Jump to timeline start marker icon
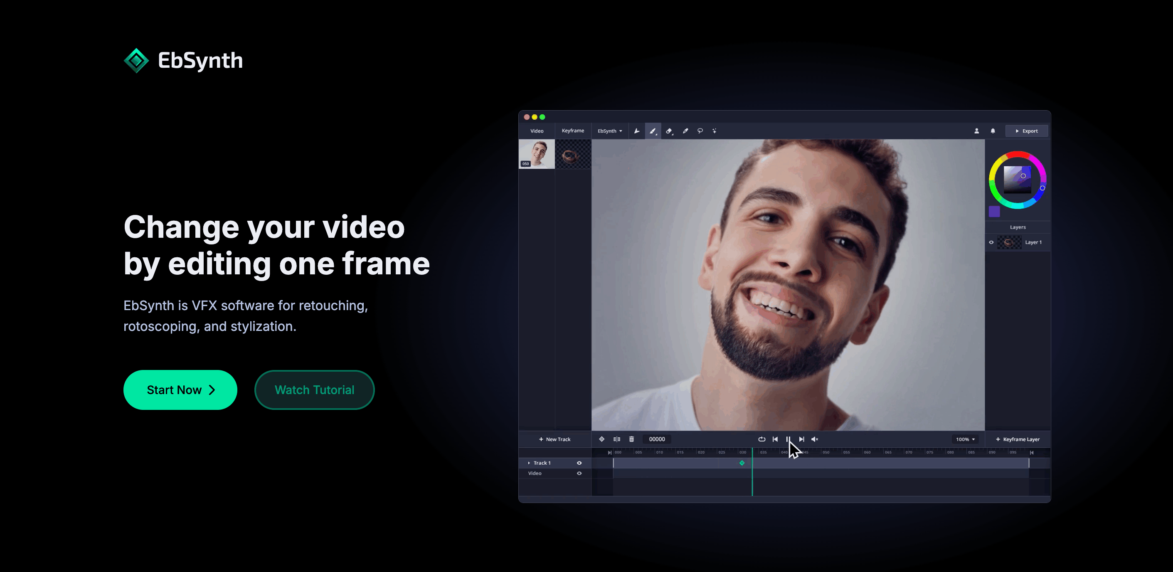This screenshot has height=572, width=1173. pos(609,452)
